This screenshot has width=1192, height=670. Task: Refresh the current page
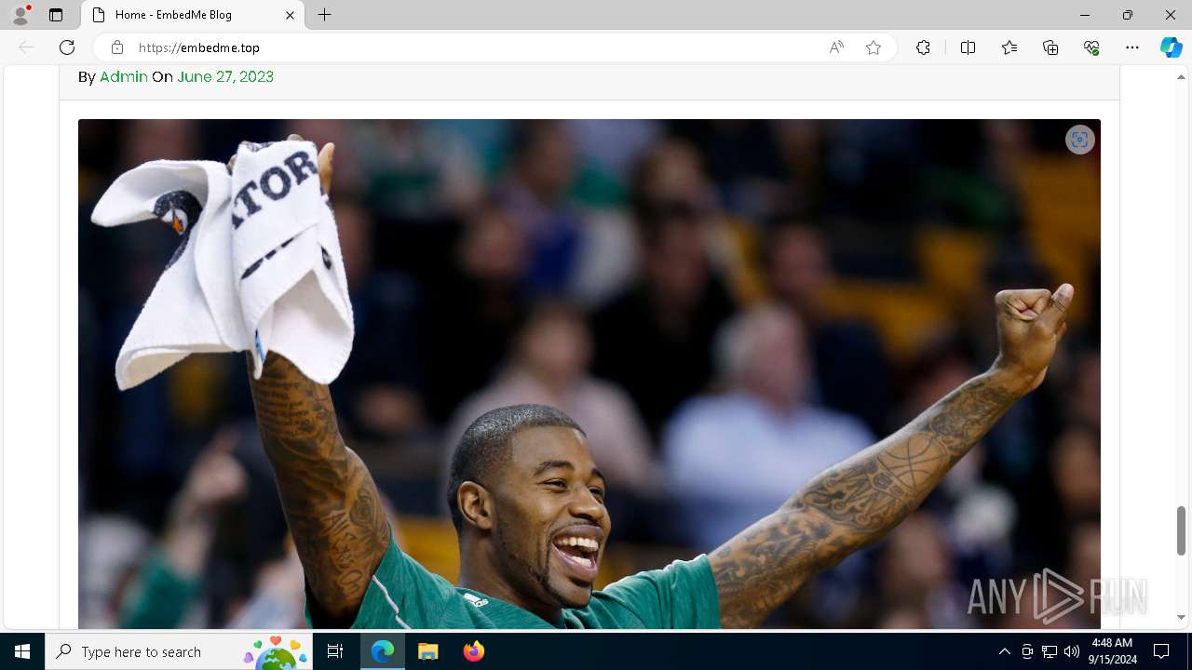[x=67, y=47]
